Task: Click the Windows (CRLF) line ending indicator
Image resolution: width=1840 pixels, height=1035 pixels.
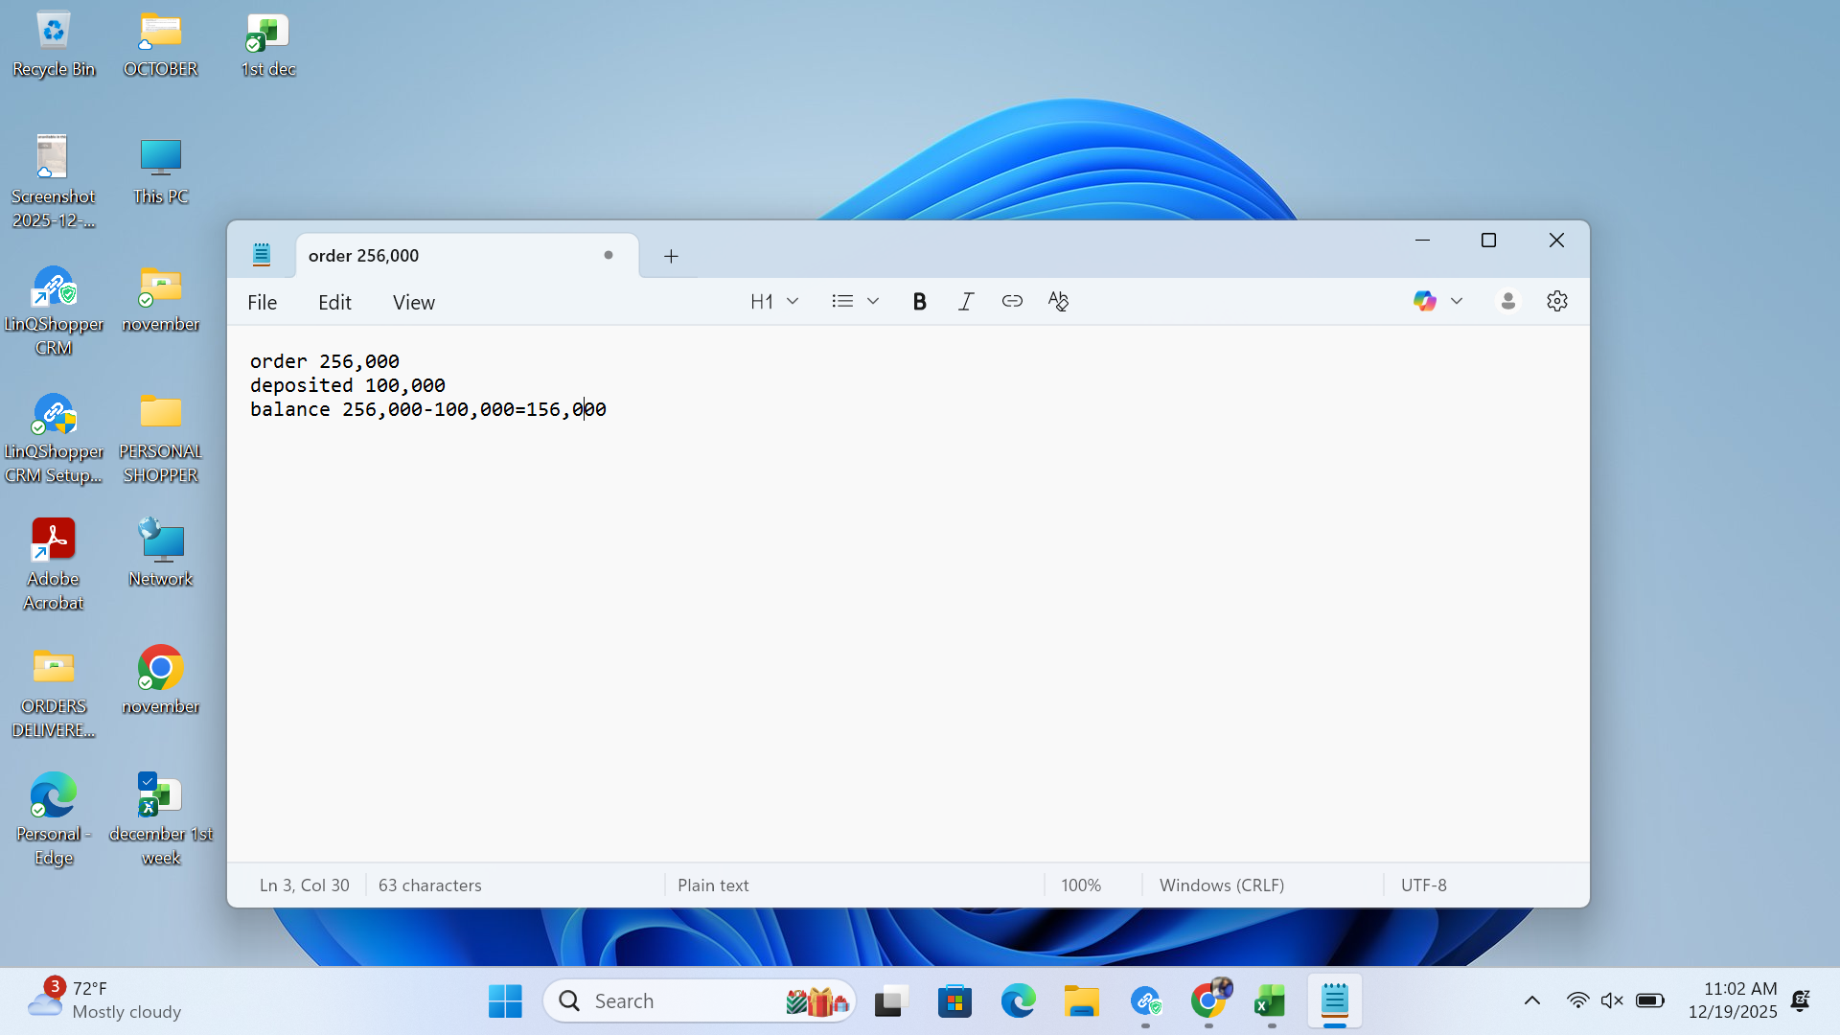Action: tap(1222, 885)
